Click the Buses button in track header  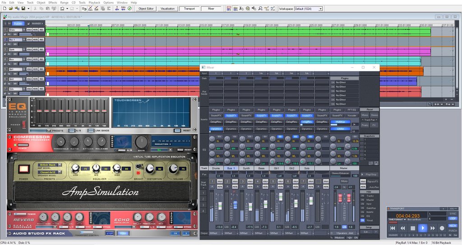click(18, 23)
